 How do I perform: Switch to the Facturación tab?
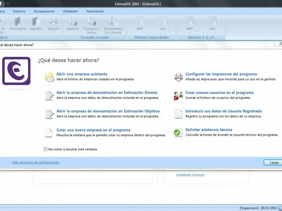[95, 11]
